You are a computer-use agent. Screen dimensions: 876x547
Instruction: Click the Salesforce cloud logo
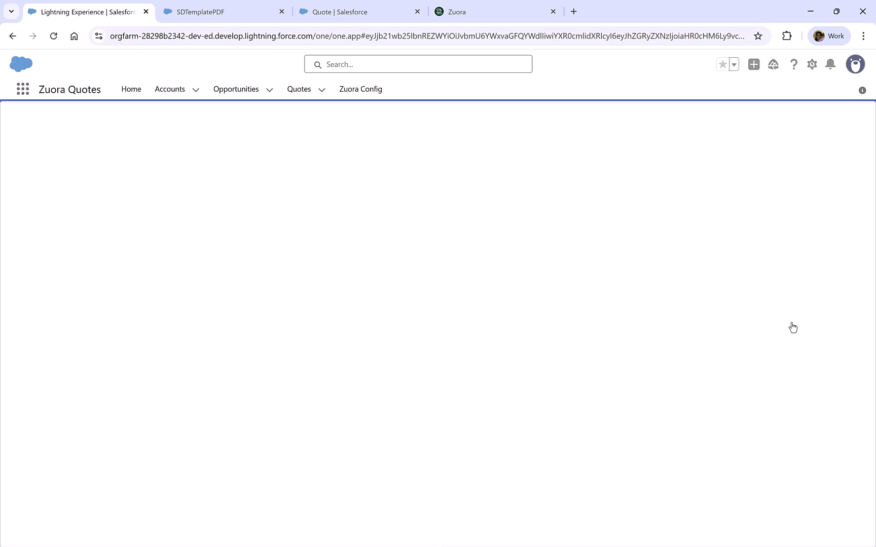[20, 64]
